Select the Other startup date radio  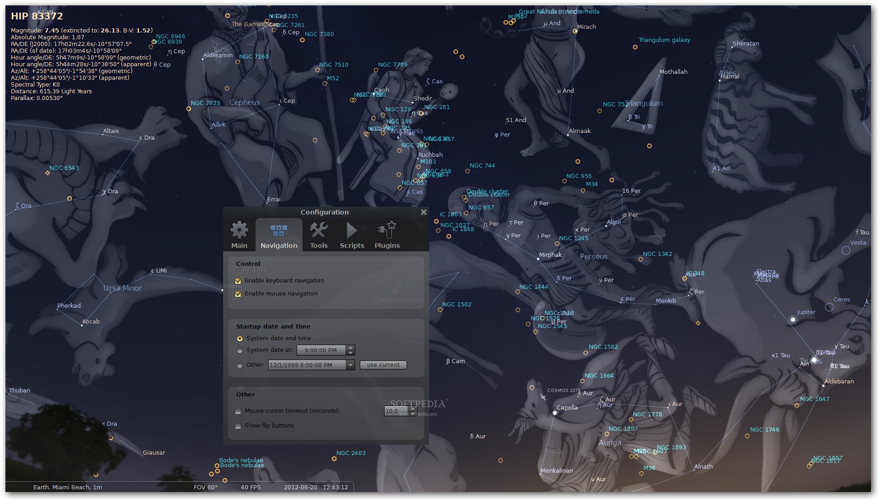(240, 365)
